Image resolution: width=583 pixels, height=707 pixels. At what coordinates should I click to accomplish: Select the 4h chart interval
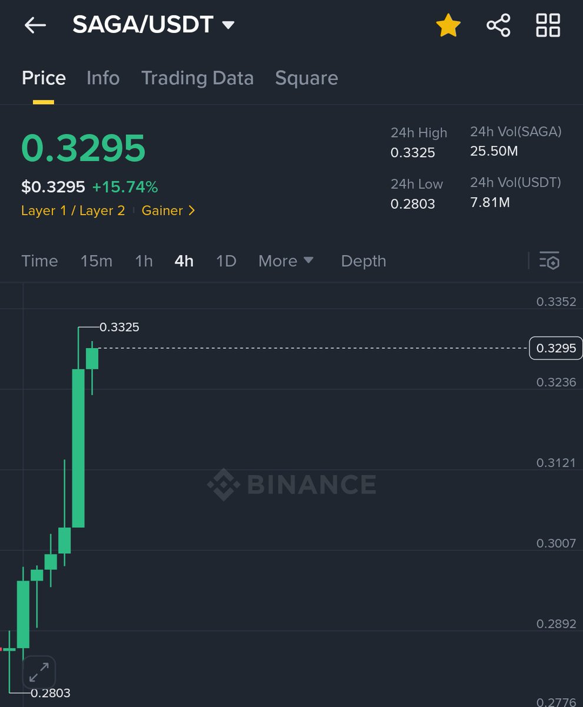click(x=184, y=261)
